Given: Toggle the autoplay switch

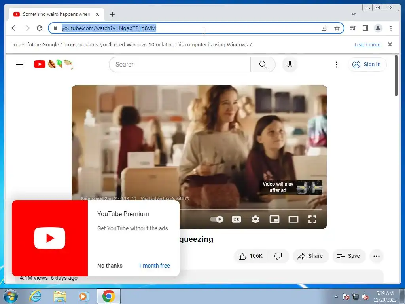Looking at the screenshot, I should coord(217,219).
